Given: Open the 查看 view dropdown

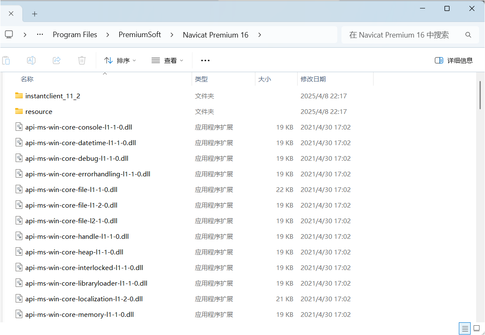Looking at the screenshot, I should 167,61.
